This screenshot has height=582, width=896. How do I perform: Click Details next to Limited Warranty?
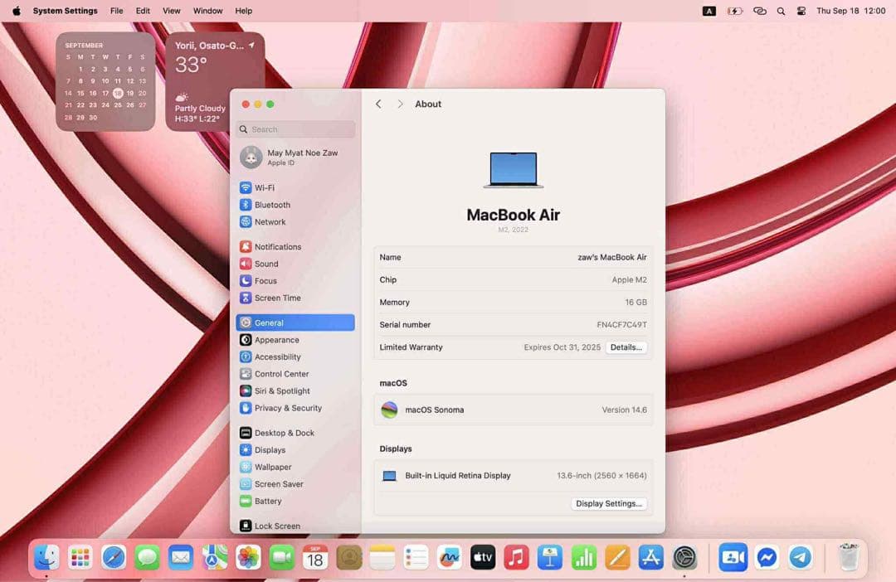[626, 347]
